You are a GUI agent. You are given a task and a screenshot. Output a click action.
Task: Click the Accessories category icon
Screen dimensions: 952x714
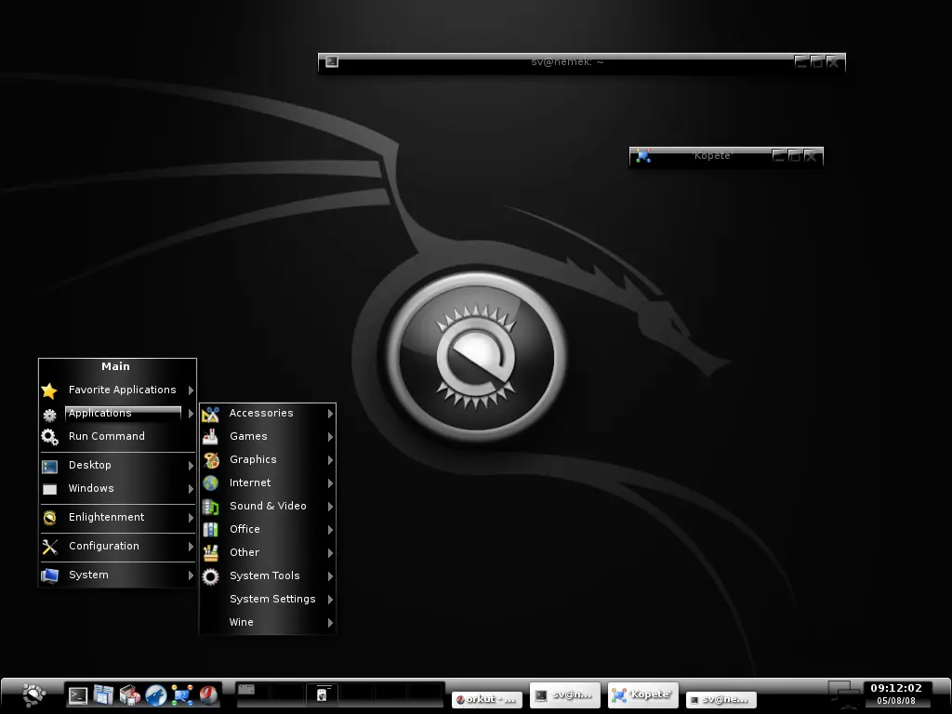pyautogui.click(x=210, y=414)
